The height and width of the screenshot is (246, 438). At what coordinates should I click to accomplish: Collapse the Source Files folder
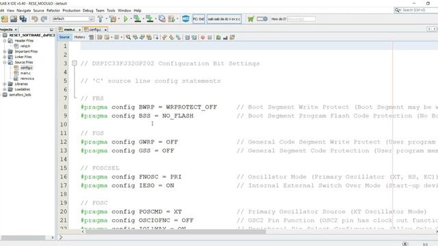click(x=5, y=62)
